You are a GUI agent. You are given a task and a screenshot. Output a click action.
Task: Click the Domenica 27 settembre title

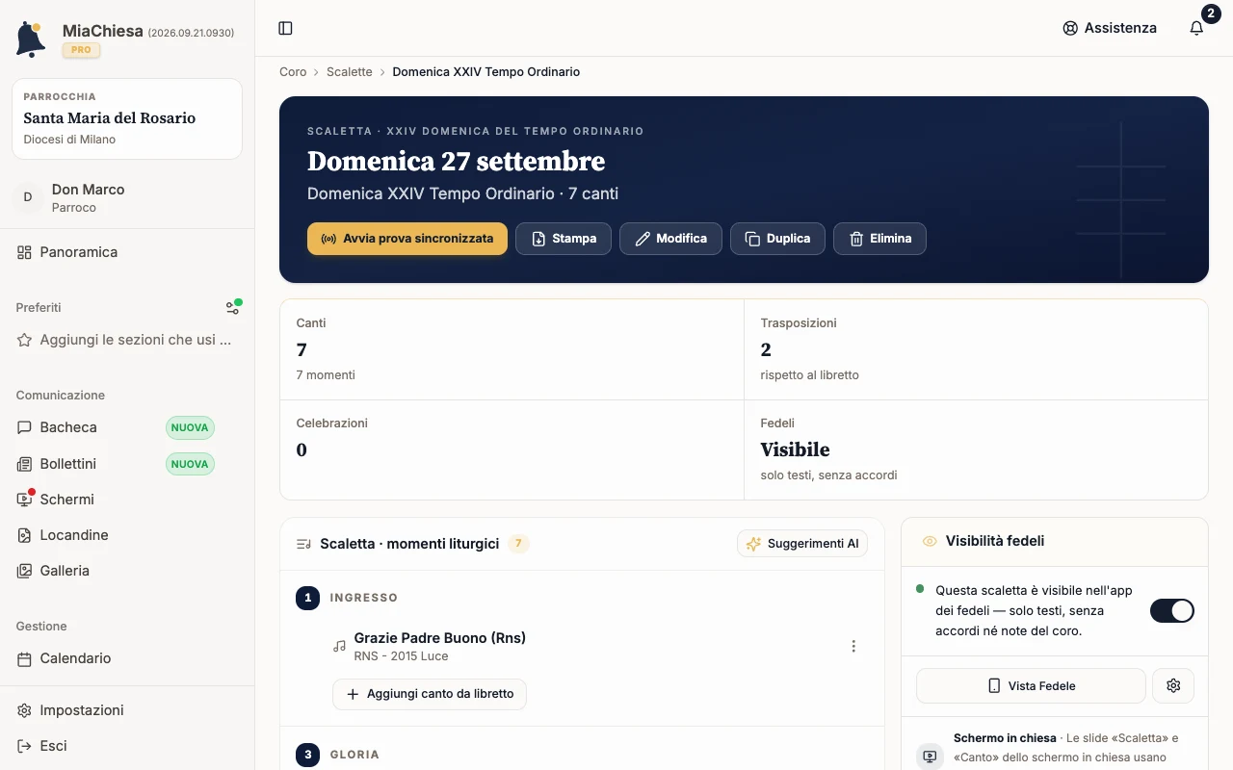456,161
